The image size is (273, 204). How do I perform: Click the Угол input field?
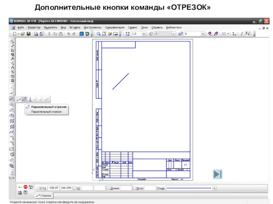(150, 188)
